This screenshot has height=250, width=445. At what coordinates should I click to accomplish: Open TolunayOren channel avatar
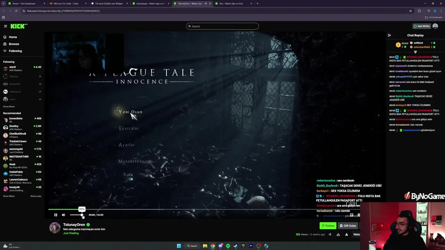click(x=55, y=228)
